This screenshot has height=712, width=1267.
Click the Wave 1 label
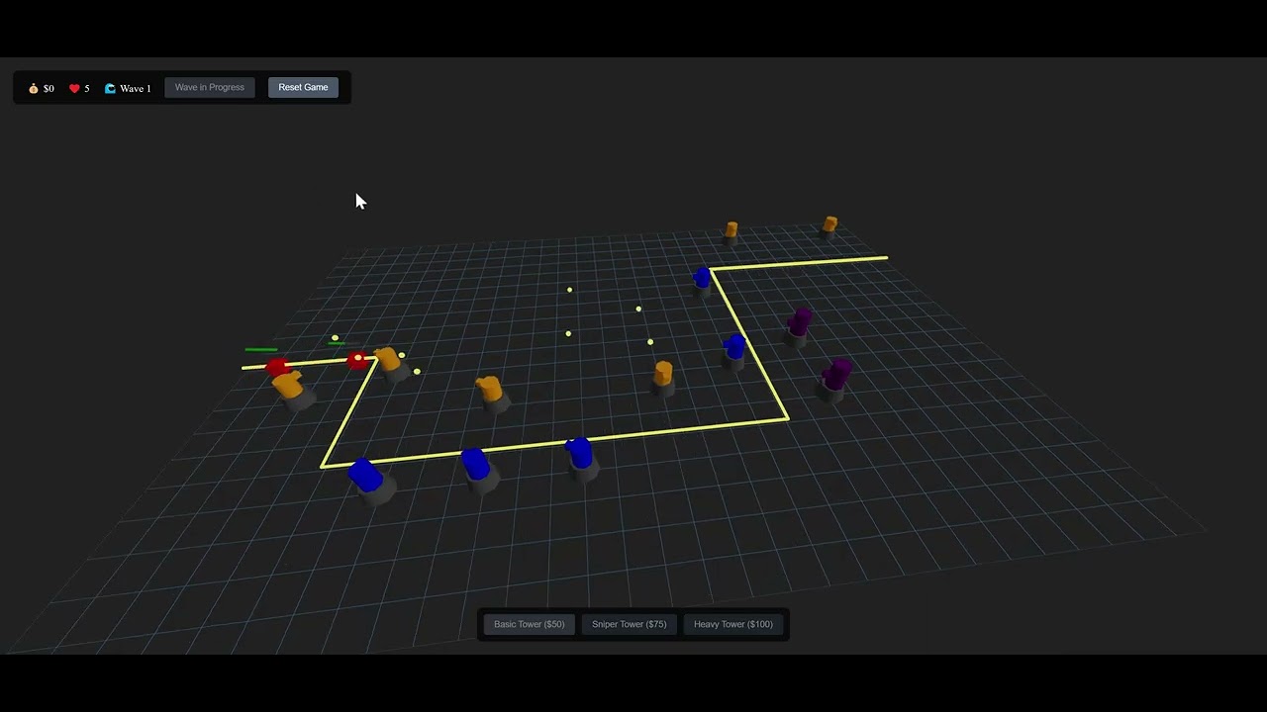pyautogui.click(x=136, y=88)
